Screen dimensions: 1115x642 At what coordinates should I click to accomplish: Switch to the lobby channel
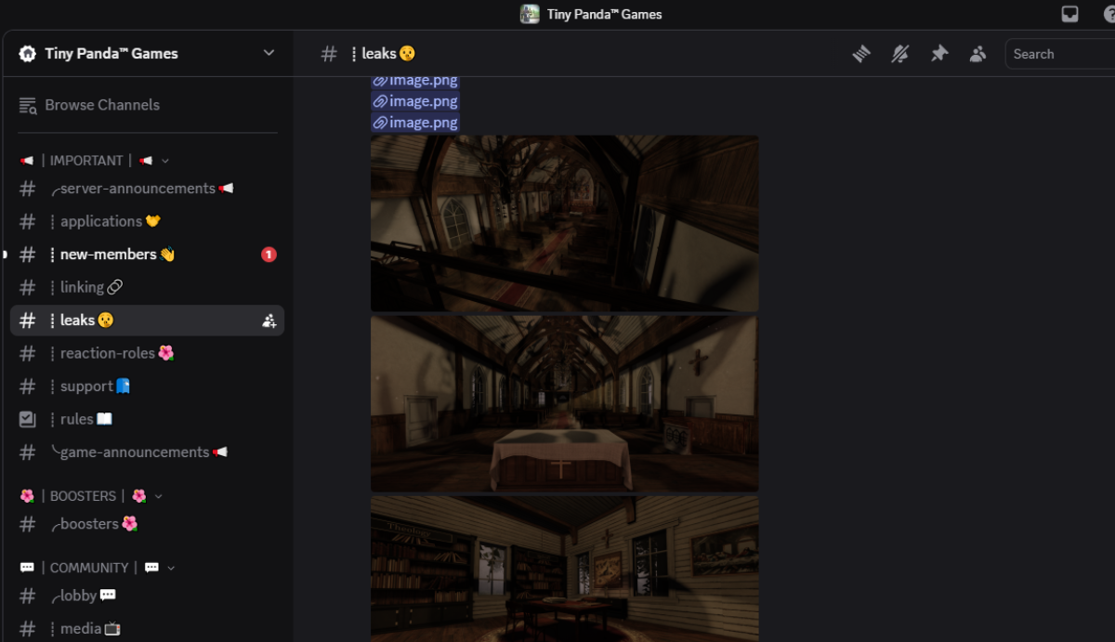click(148, 596)
